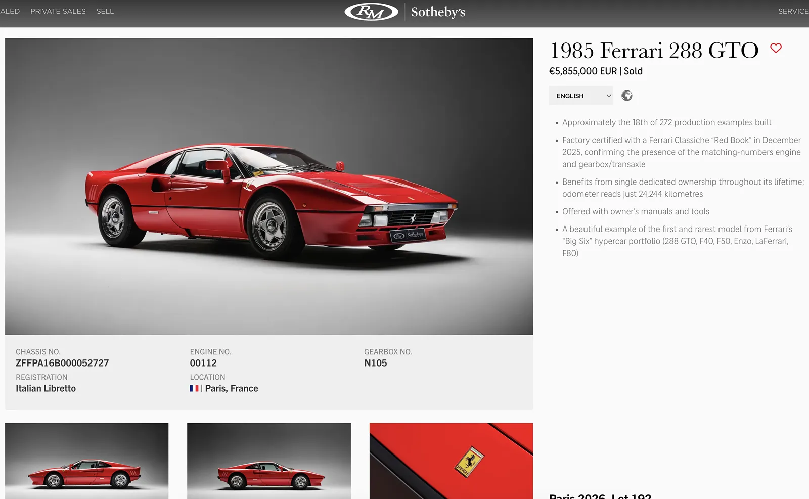The image size is (809, 499).
Task: Open the SERVICES menu in the header
Action: coord(793,11)
